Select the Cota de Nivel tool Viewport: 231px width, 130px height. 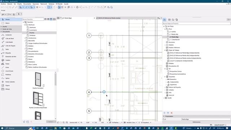(x=11, y=39)
